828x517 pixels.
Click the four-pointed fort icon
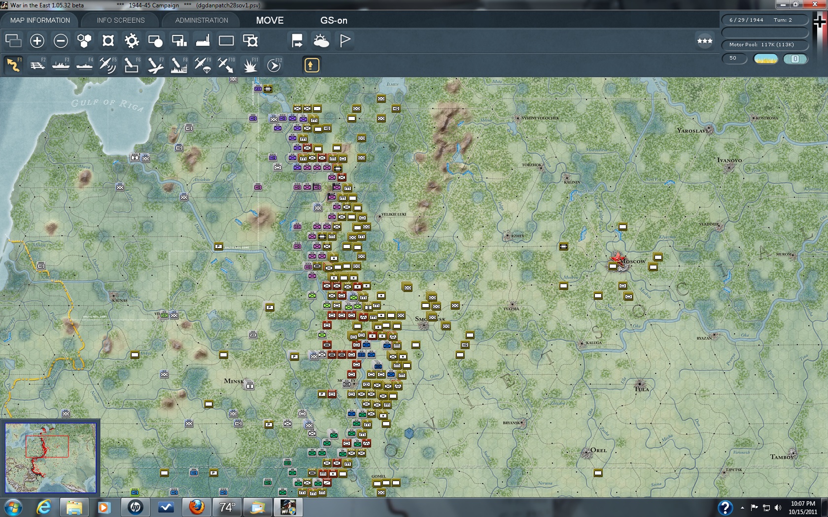pyautogui.click(x=108, y=40)
